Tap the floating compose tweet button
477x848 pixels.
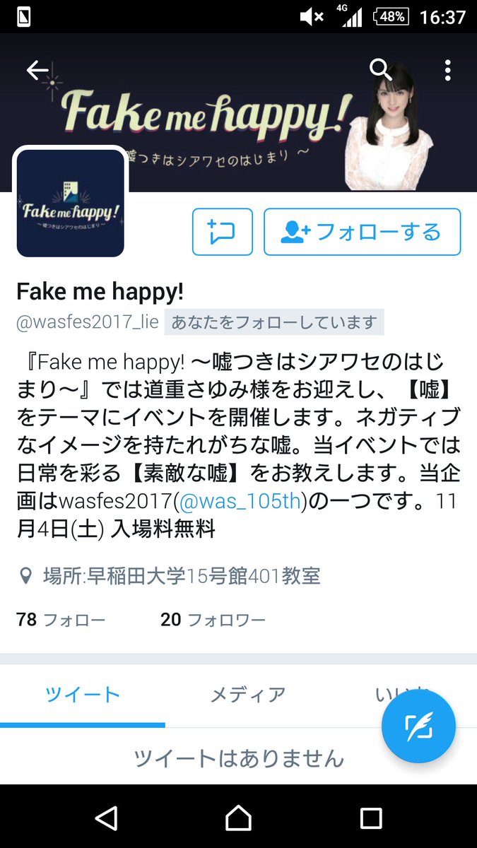click(418, 727)
